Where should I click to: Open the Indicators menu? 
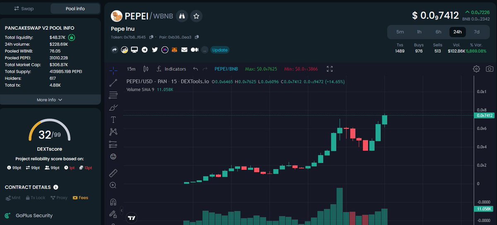[x=171, y=69]
